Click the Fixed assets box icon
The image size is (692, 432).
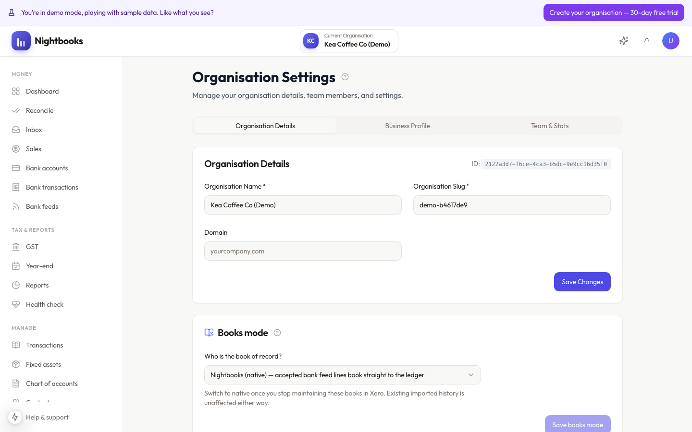pyautogui.click(x=16, y=364)
